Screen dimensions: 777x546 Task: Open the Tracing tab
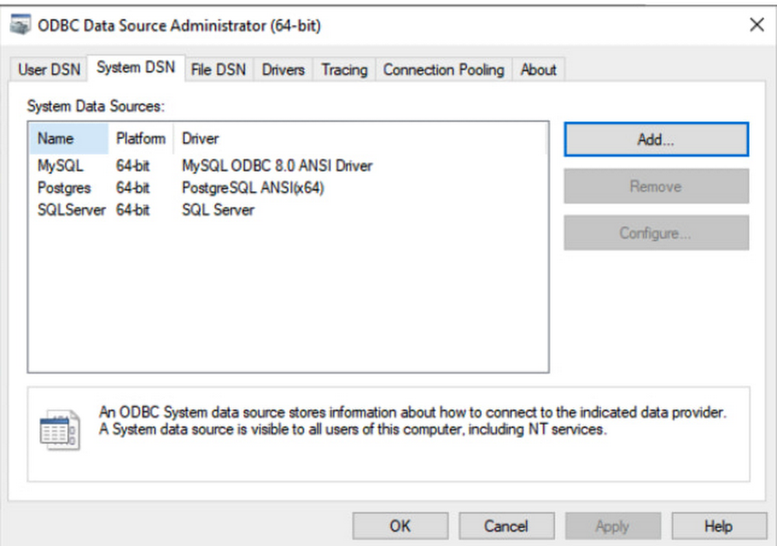[344, 70]
